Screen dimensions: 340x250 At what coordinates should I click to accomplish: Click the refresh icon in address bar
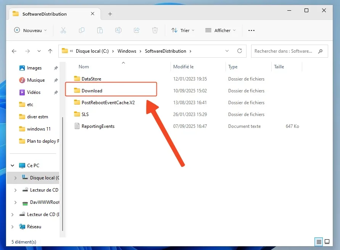click(x=240, y=51)
